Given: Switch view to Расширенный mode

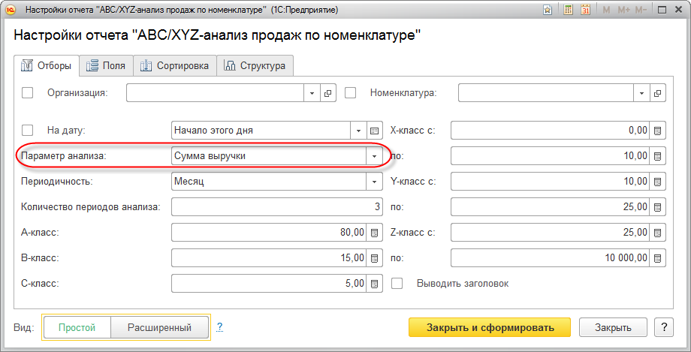Looking at the screenshot, I should point(158,327).
